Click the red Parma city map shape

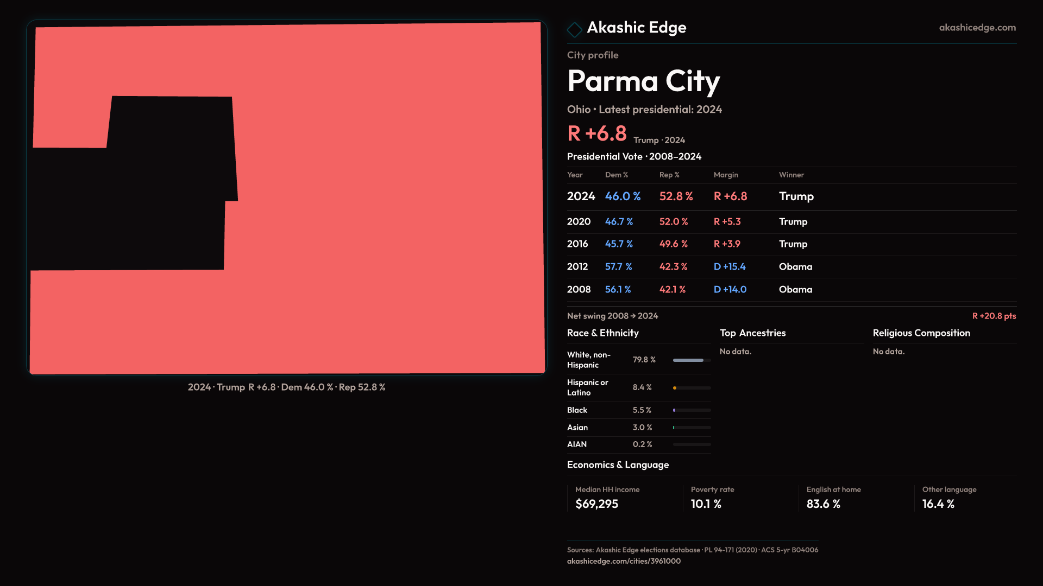point(380,217)
